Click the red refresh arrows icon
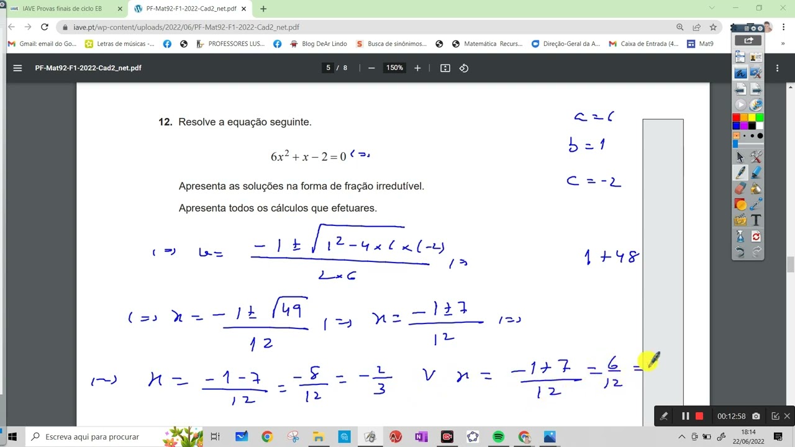Viewport: 795px width, 447px height. point(756,237)
